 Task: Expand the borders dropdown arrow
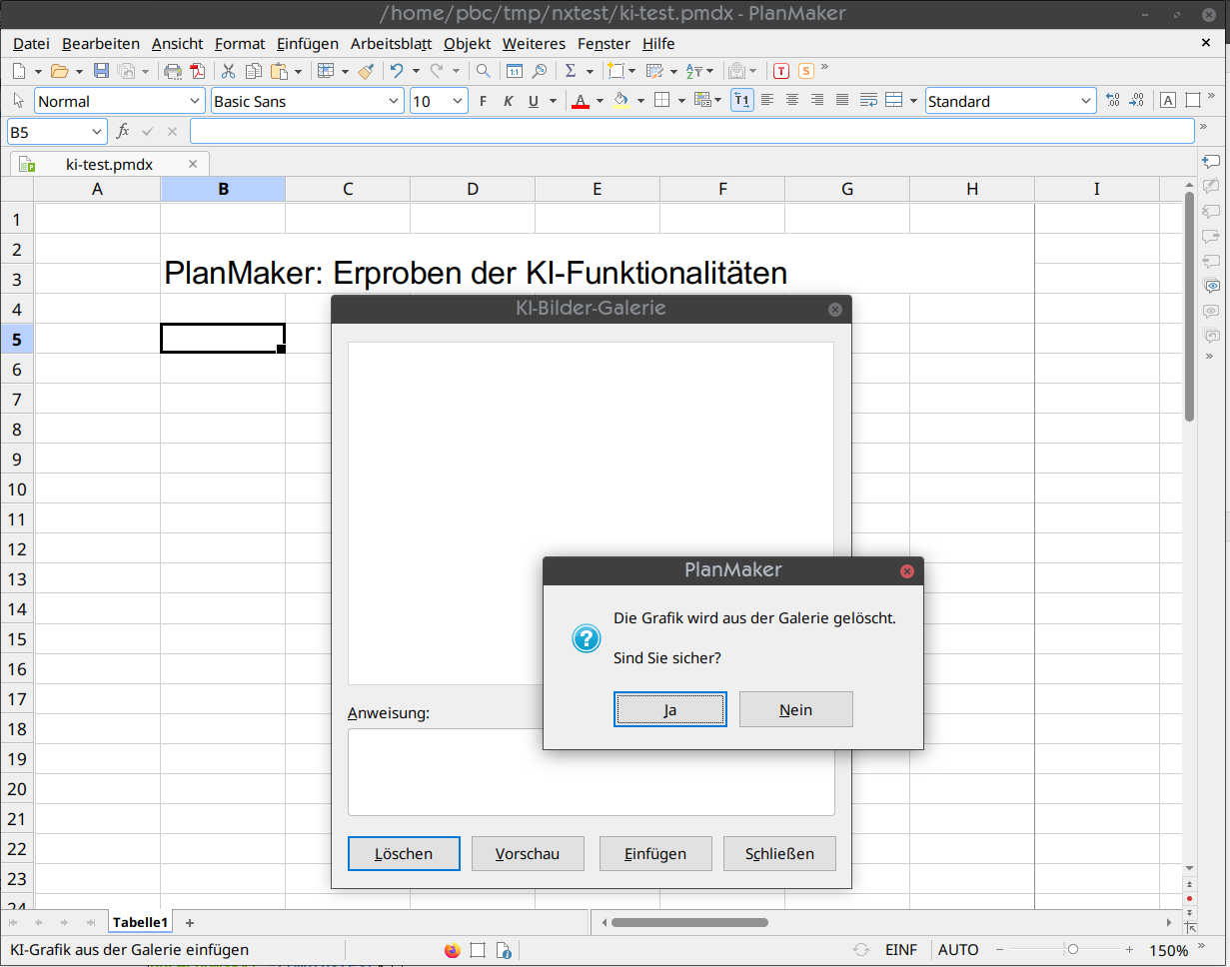(x=681, y=101)
